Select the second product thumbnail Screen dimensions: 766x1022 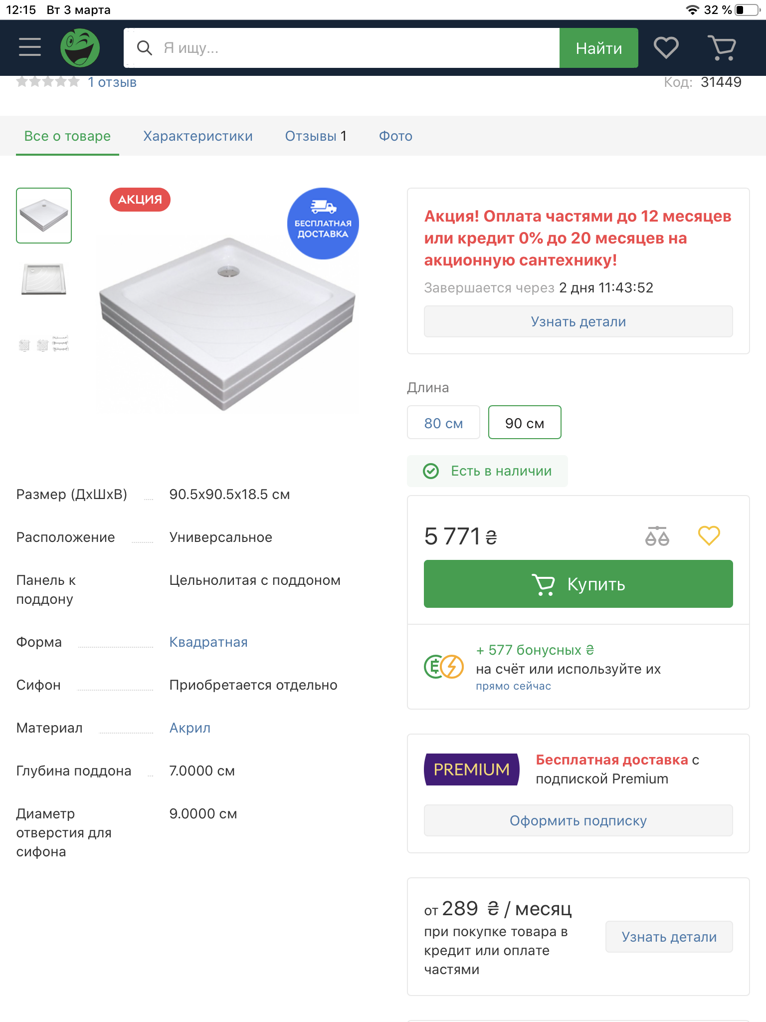[44, 279]
